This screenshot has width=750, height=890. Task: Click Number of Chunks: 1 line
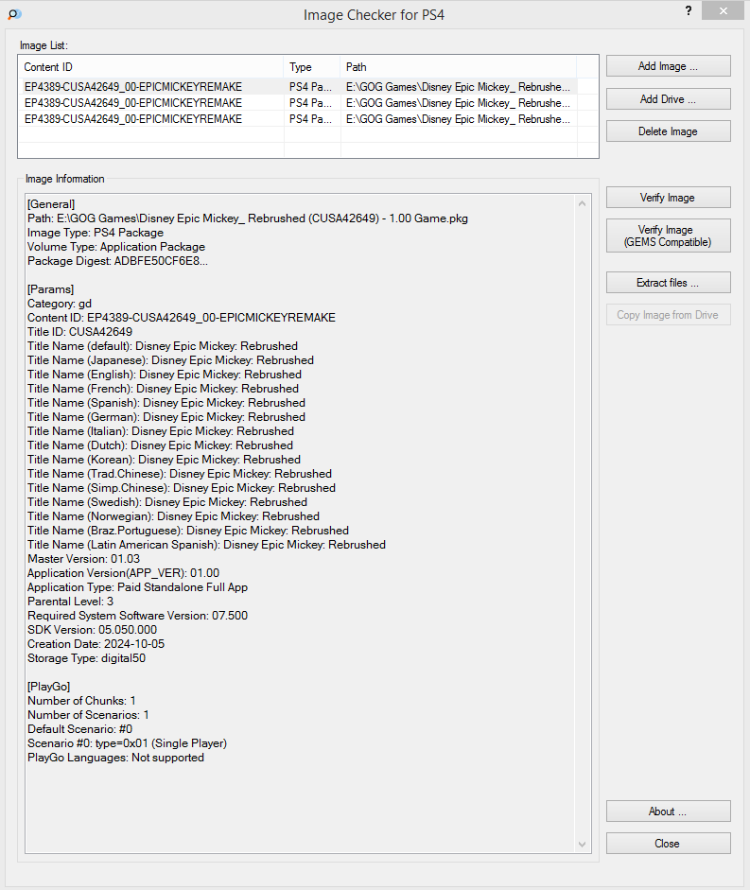(x=81, y=701)
